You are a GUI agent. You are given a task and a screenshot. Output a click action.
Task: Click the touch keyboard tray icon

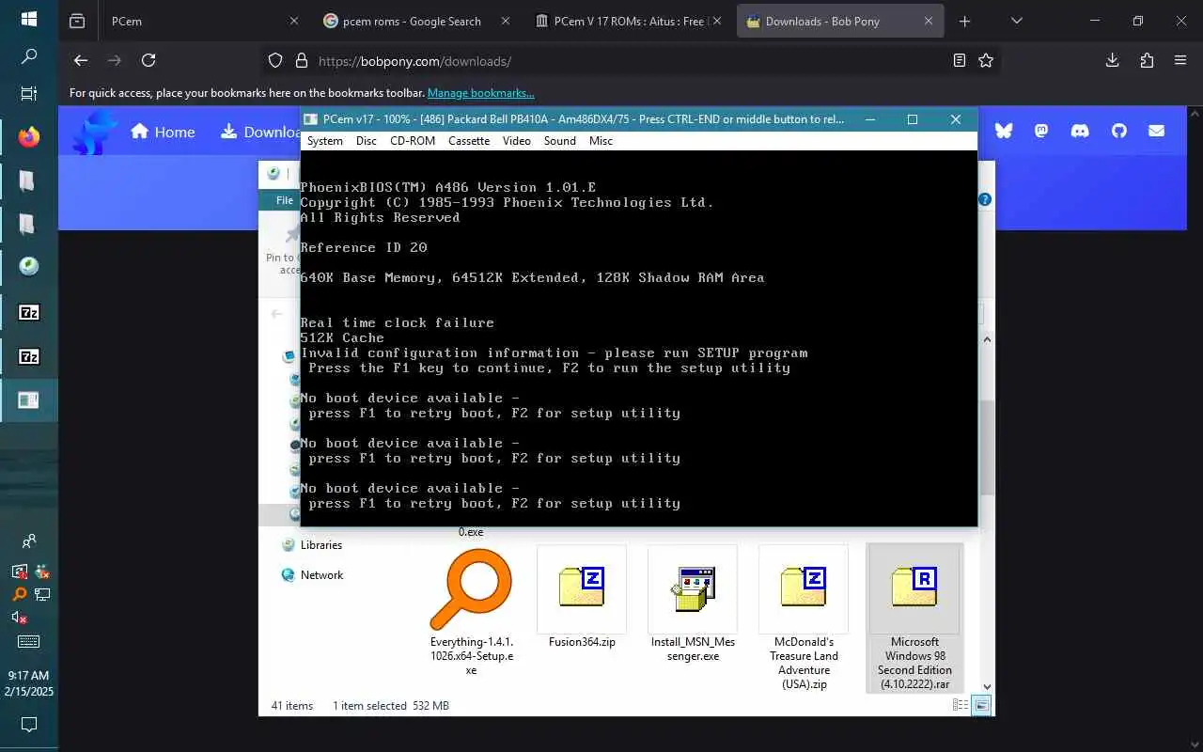coord(29,642)
